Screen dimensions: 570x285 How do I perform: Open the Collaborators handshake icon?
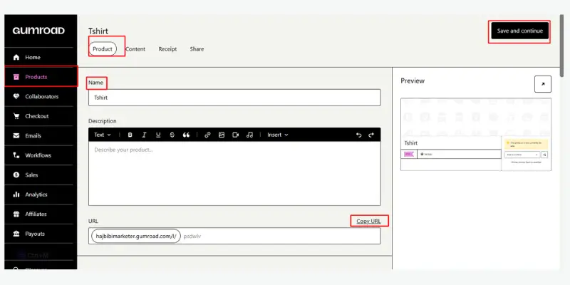tap(16, 97)
